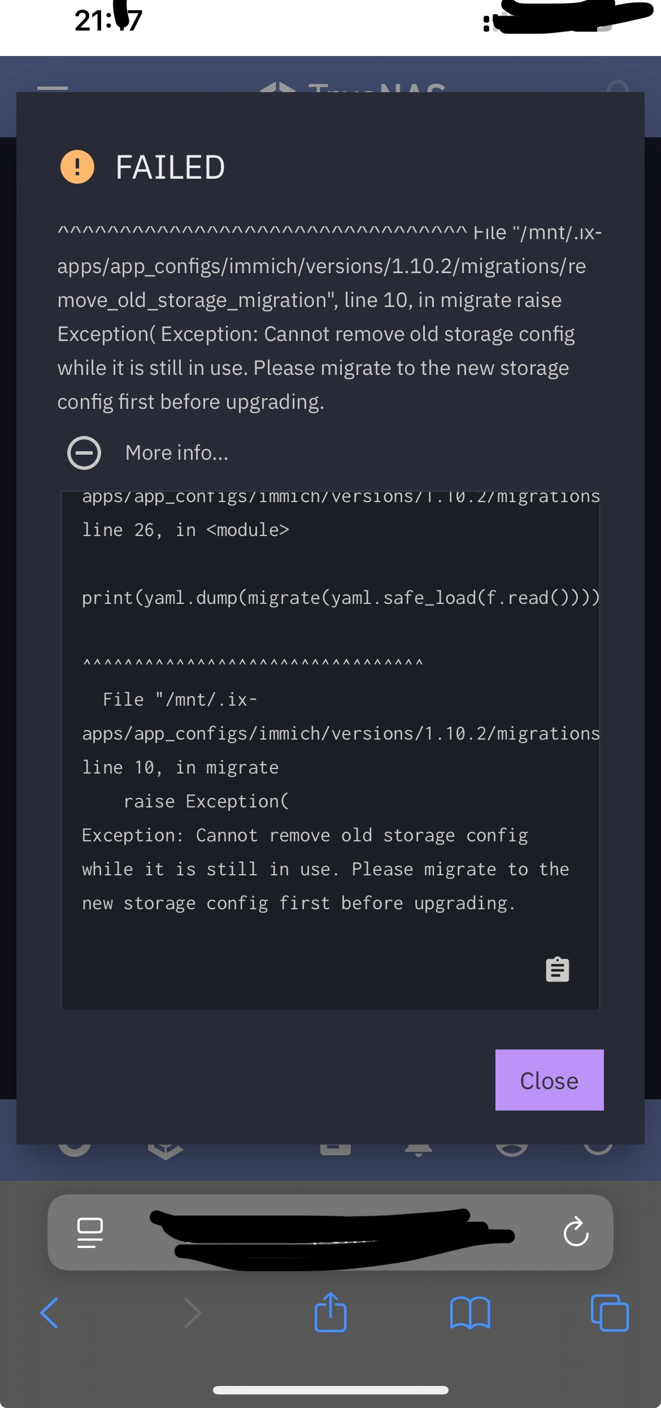Tap the page-view icon left of the address bar

coord(89,1233)
